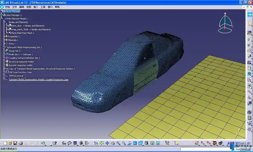Click the spreadsheet grid icon in right toolbar

pyautogui.click(x=249, y=118)
